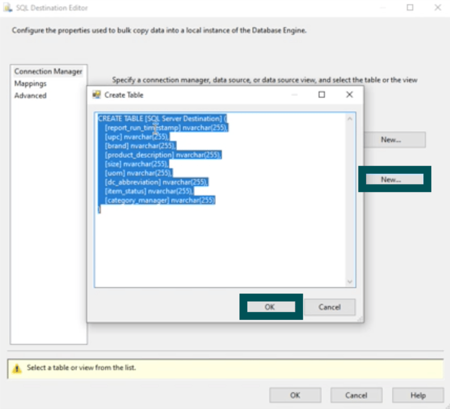The height and width of the screenshot is (409, 450).
Task: Click scroll up arrow in SQL text box
Action: tap(350, 118)
